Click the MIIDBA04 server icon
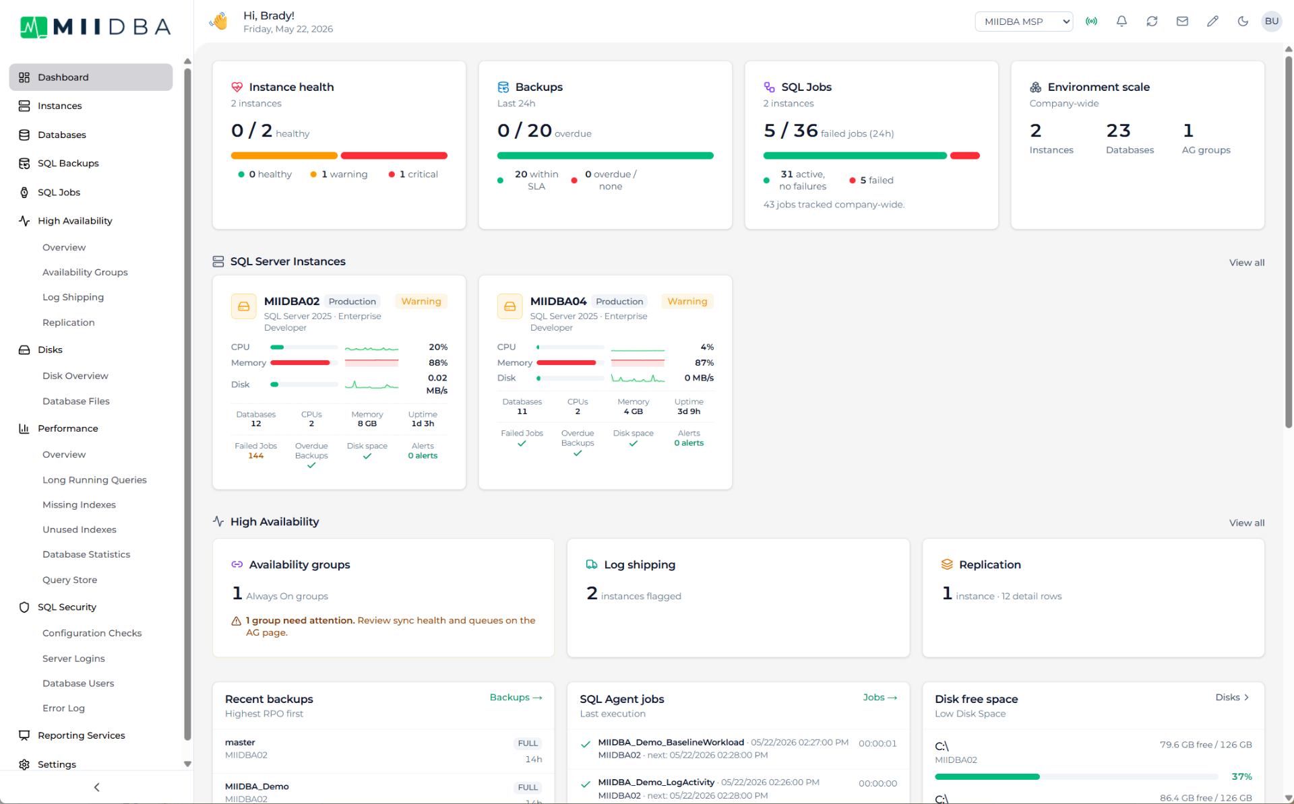Screen dimensions: 1294x804 pos(510,306)
